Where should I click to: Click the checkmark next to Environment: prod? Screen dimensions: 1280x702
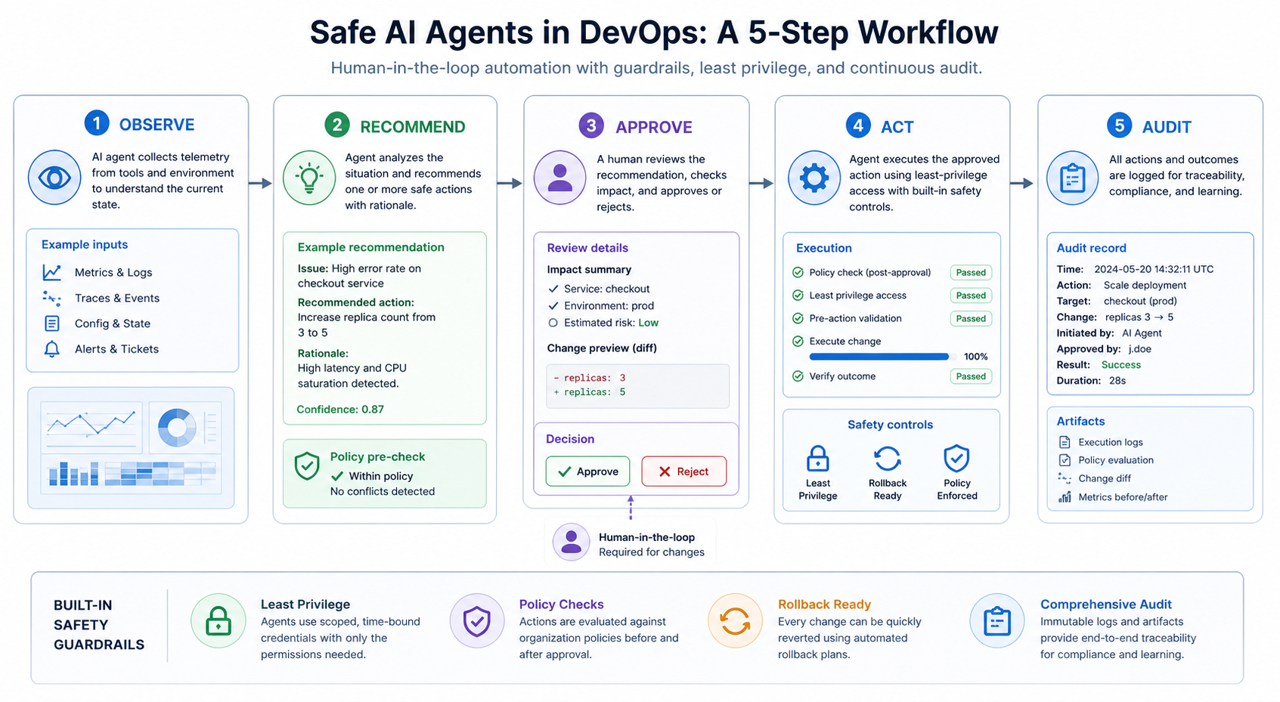pos(553,305)
